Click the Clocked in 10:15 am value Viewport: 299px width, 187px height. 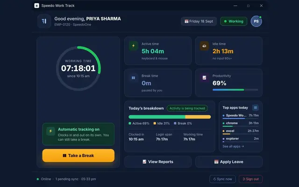pos(136,139)
